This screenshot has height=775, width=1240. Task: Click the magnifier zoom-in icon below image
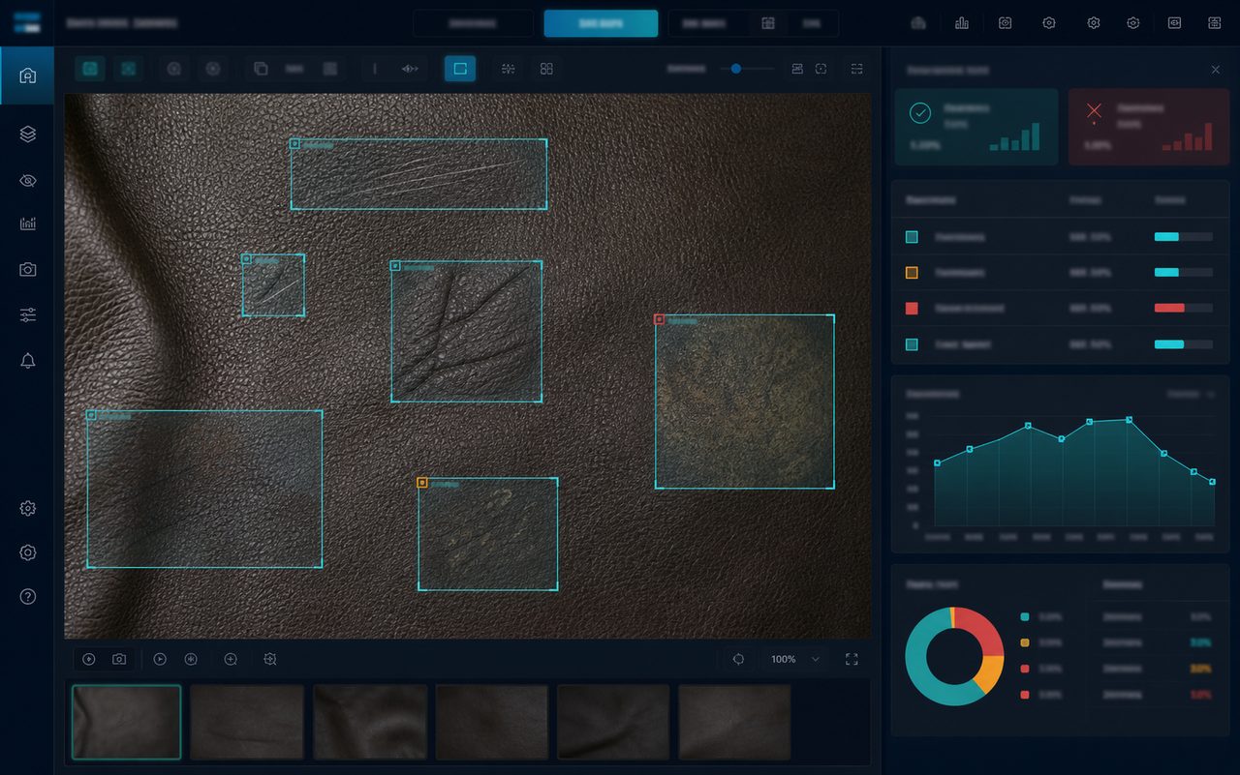point(231,659)
